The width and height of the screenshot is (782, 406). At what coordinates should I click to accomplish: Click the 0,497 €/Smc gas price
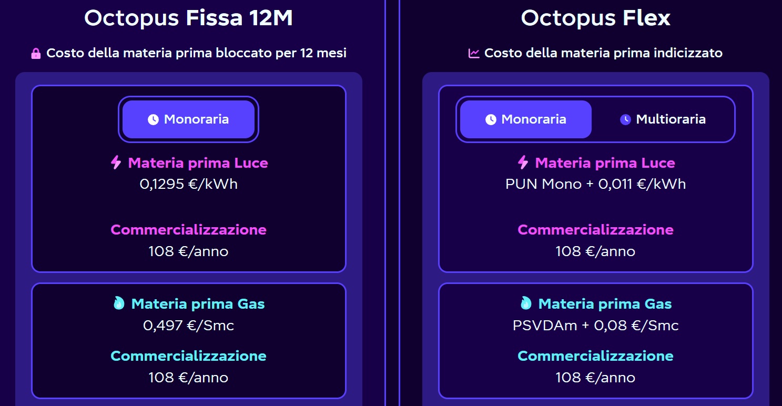(x=188, y=326)
